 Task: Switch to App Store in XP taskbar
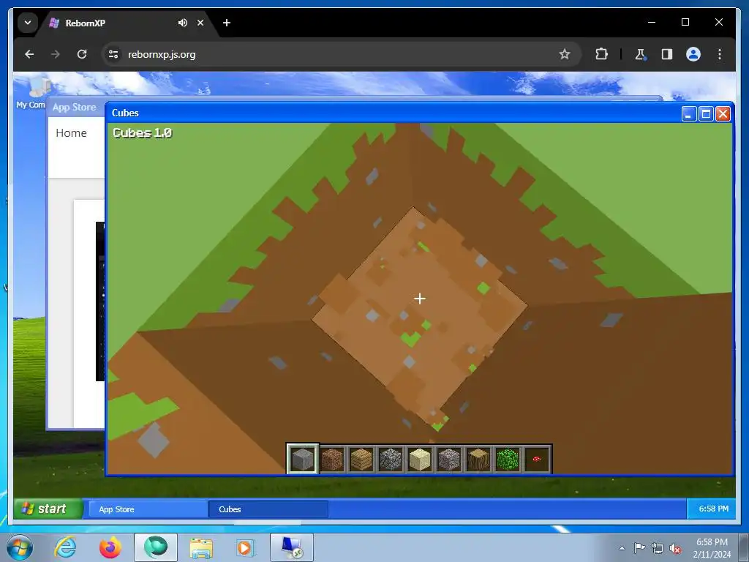tap(148, 509)
